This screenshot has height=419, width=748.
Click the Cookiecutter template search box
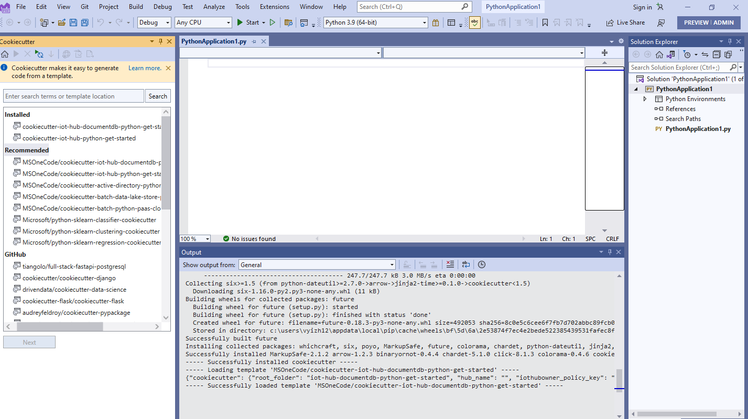point(73,95)
